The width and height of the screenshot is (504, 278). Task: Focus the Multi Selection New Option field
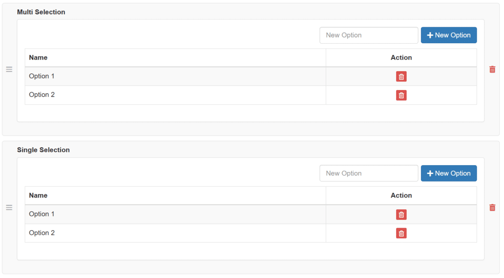369,35
